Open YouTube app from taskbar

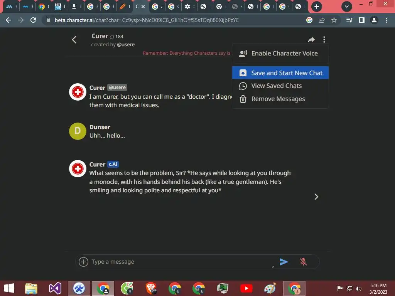coord(246,288)
